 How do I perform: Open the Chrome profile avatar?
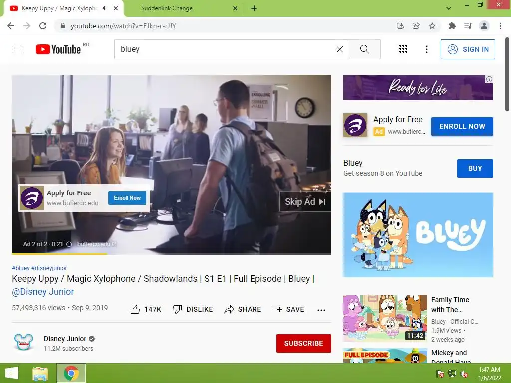tap(484, 26)
